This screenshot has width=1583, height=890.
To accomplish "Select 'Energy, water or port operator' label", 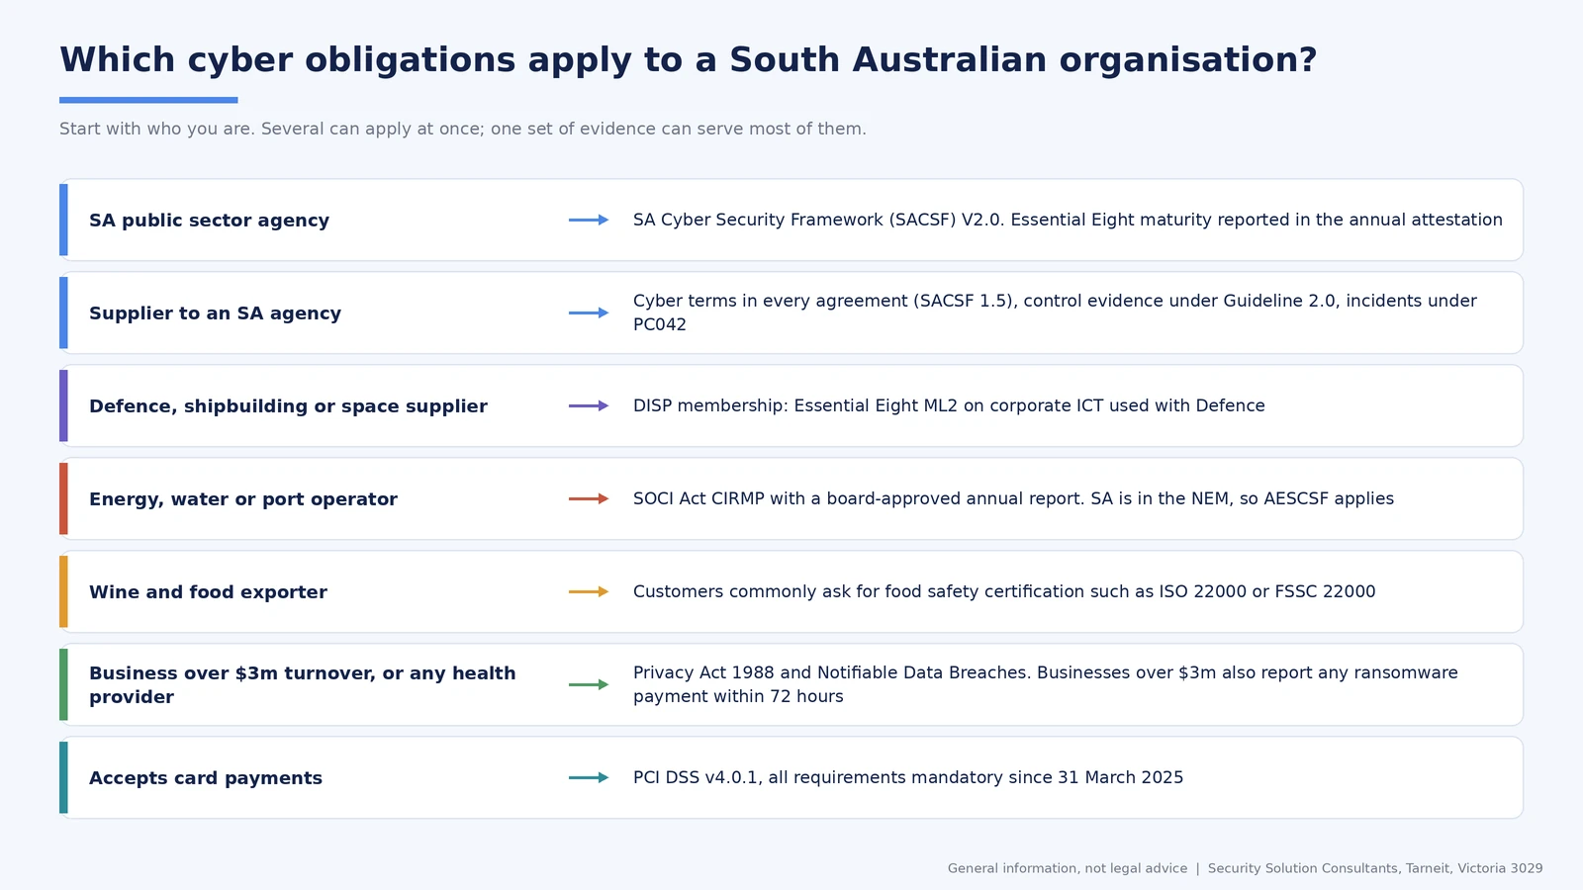I will point(243,499).
